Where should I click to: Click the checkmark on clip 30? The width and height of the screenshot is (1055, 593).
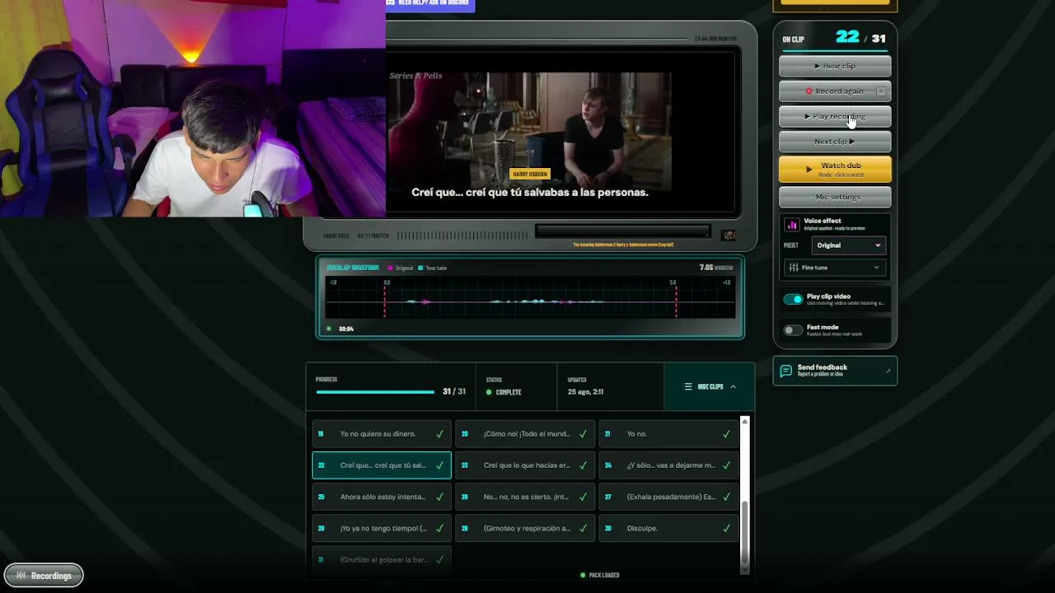(x=726, y=528)
